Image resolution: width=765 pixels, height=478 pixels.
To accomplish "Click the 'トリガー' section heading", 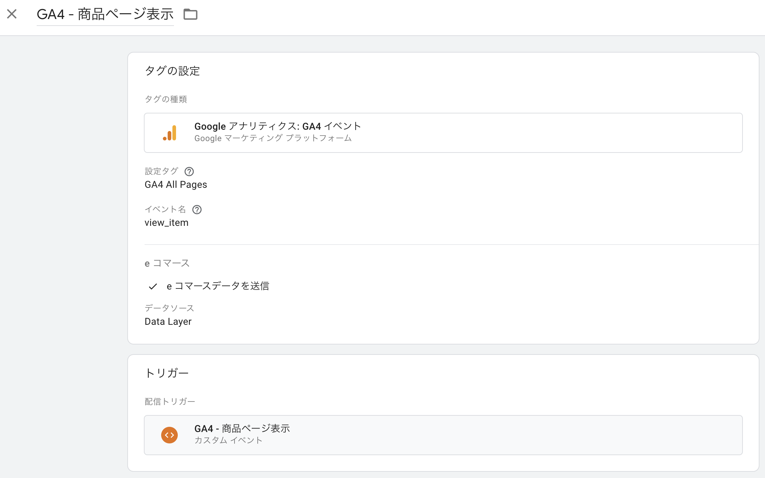I will (167, 373).
